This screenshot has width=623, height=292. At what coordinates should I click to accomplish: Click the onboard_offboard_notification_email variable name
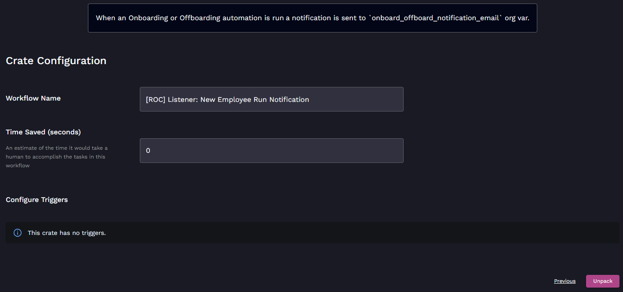437,18
